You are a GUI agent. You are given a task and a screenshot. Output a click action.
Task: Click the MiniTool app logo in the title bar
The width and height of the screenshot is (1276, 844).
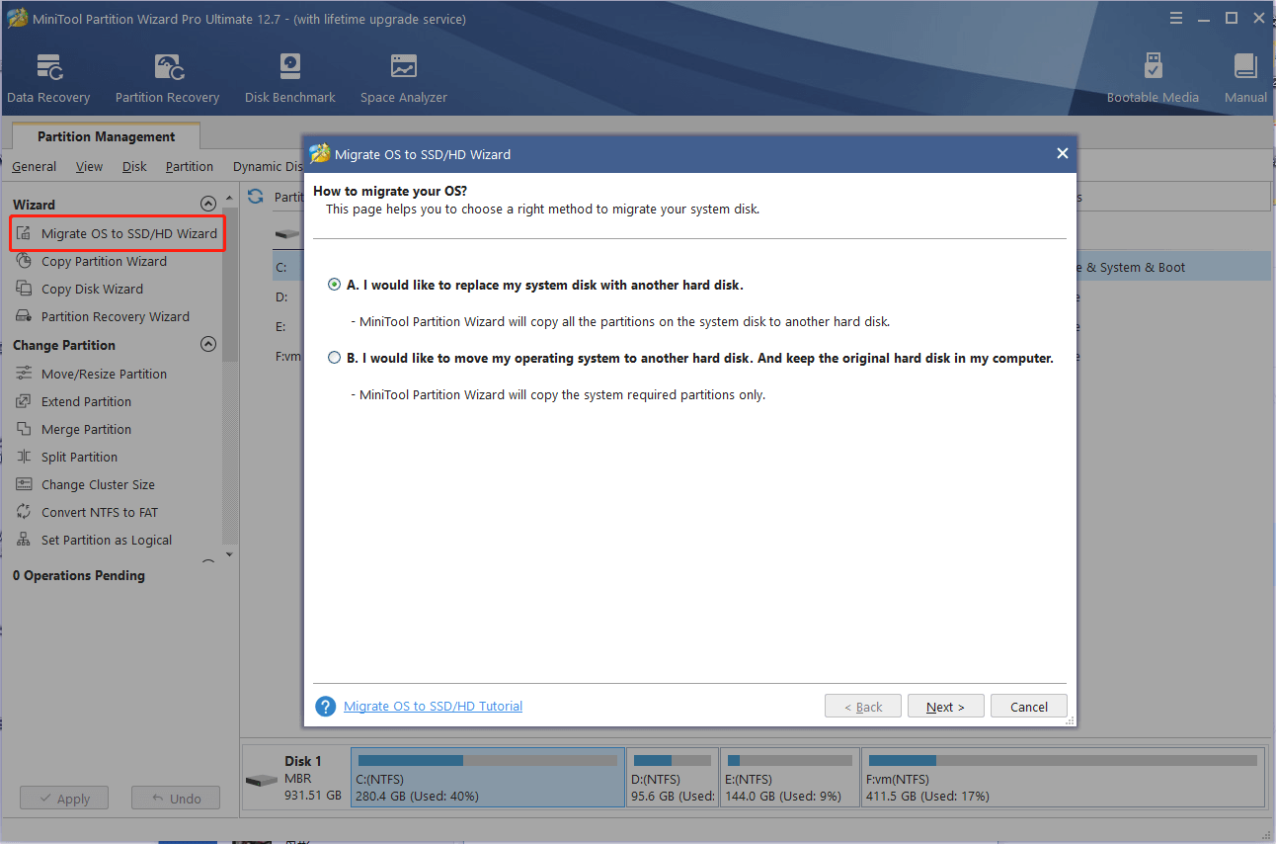(x=17, y=19)
